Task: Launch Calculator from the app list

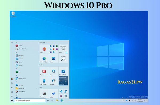Action: pyautogui.click(x=19, y=56)
